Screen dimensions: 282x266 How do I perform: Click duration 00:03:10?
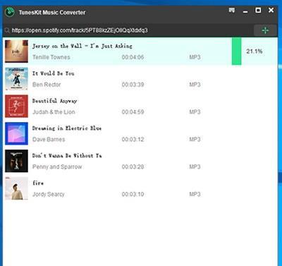pyautogui.click(x=133, y=194)
